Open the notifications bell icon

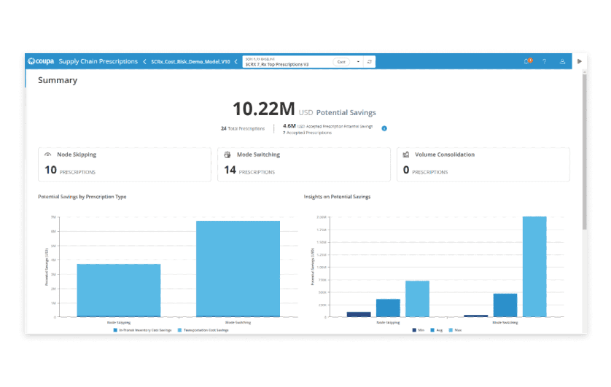click(528, 61)
